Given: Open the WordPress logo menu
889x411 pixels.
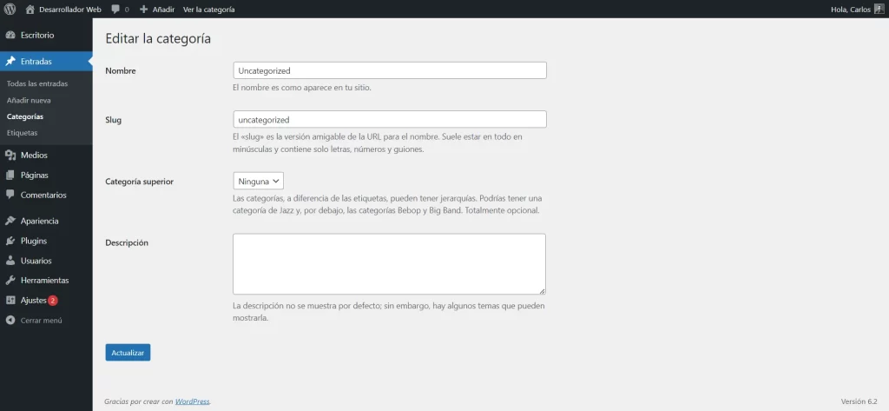Looking at the screenshot, I should (x=10, y=9).
